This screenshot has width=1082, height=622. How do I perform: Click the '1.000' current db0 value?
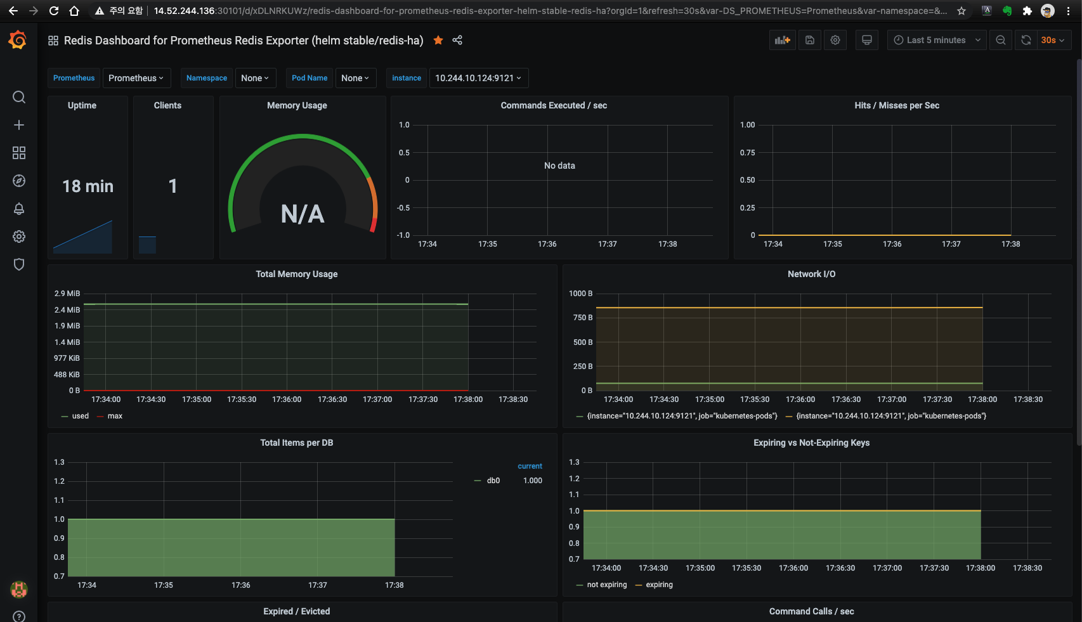[533, 481]
